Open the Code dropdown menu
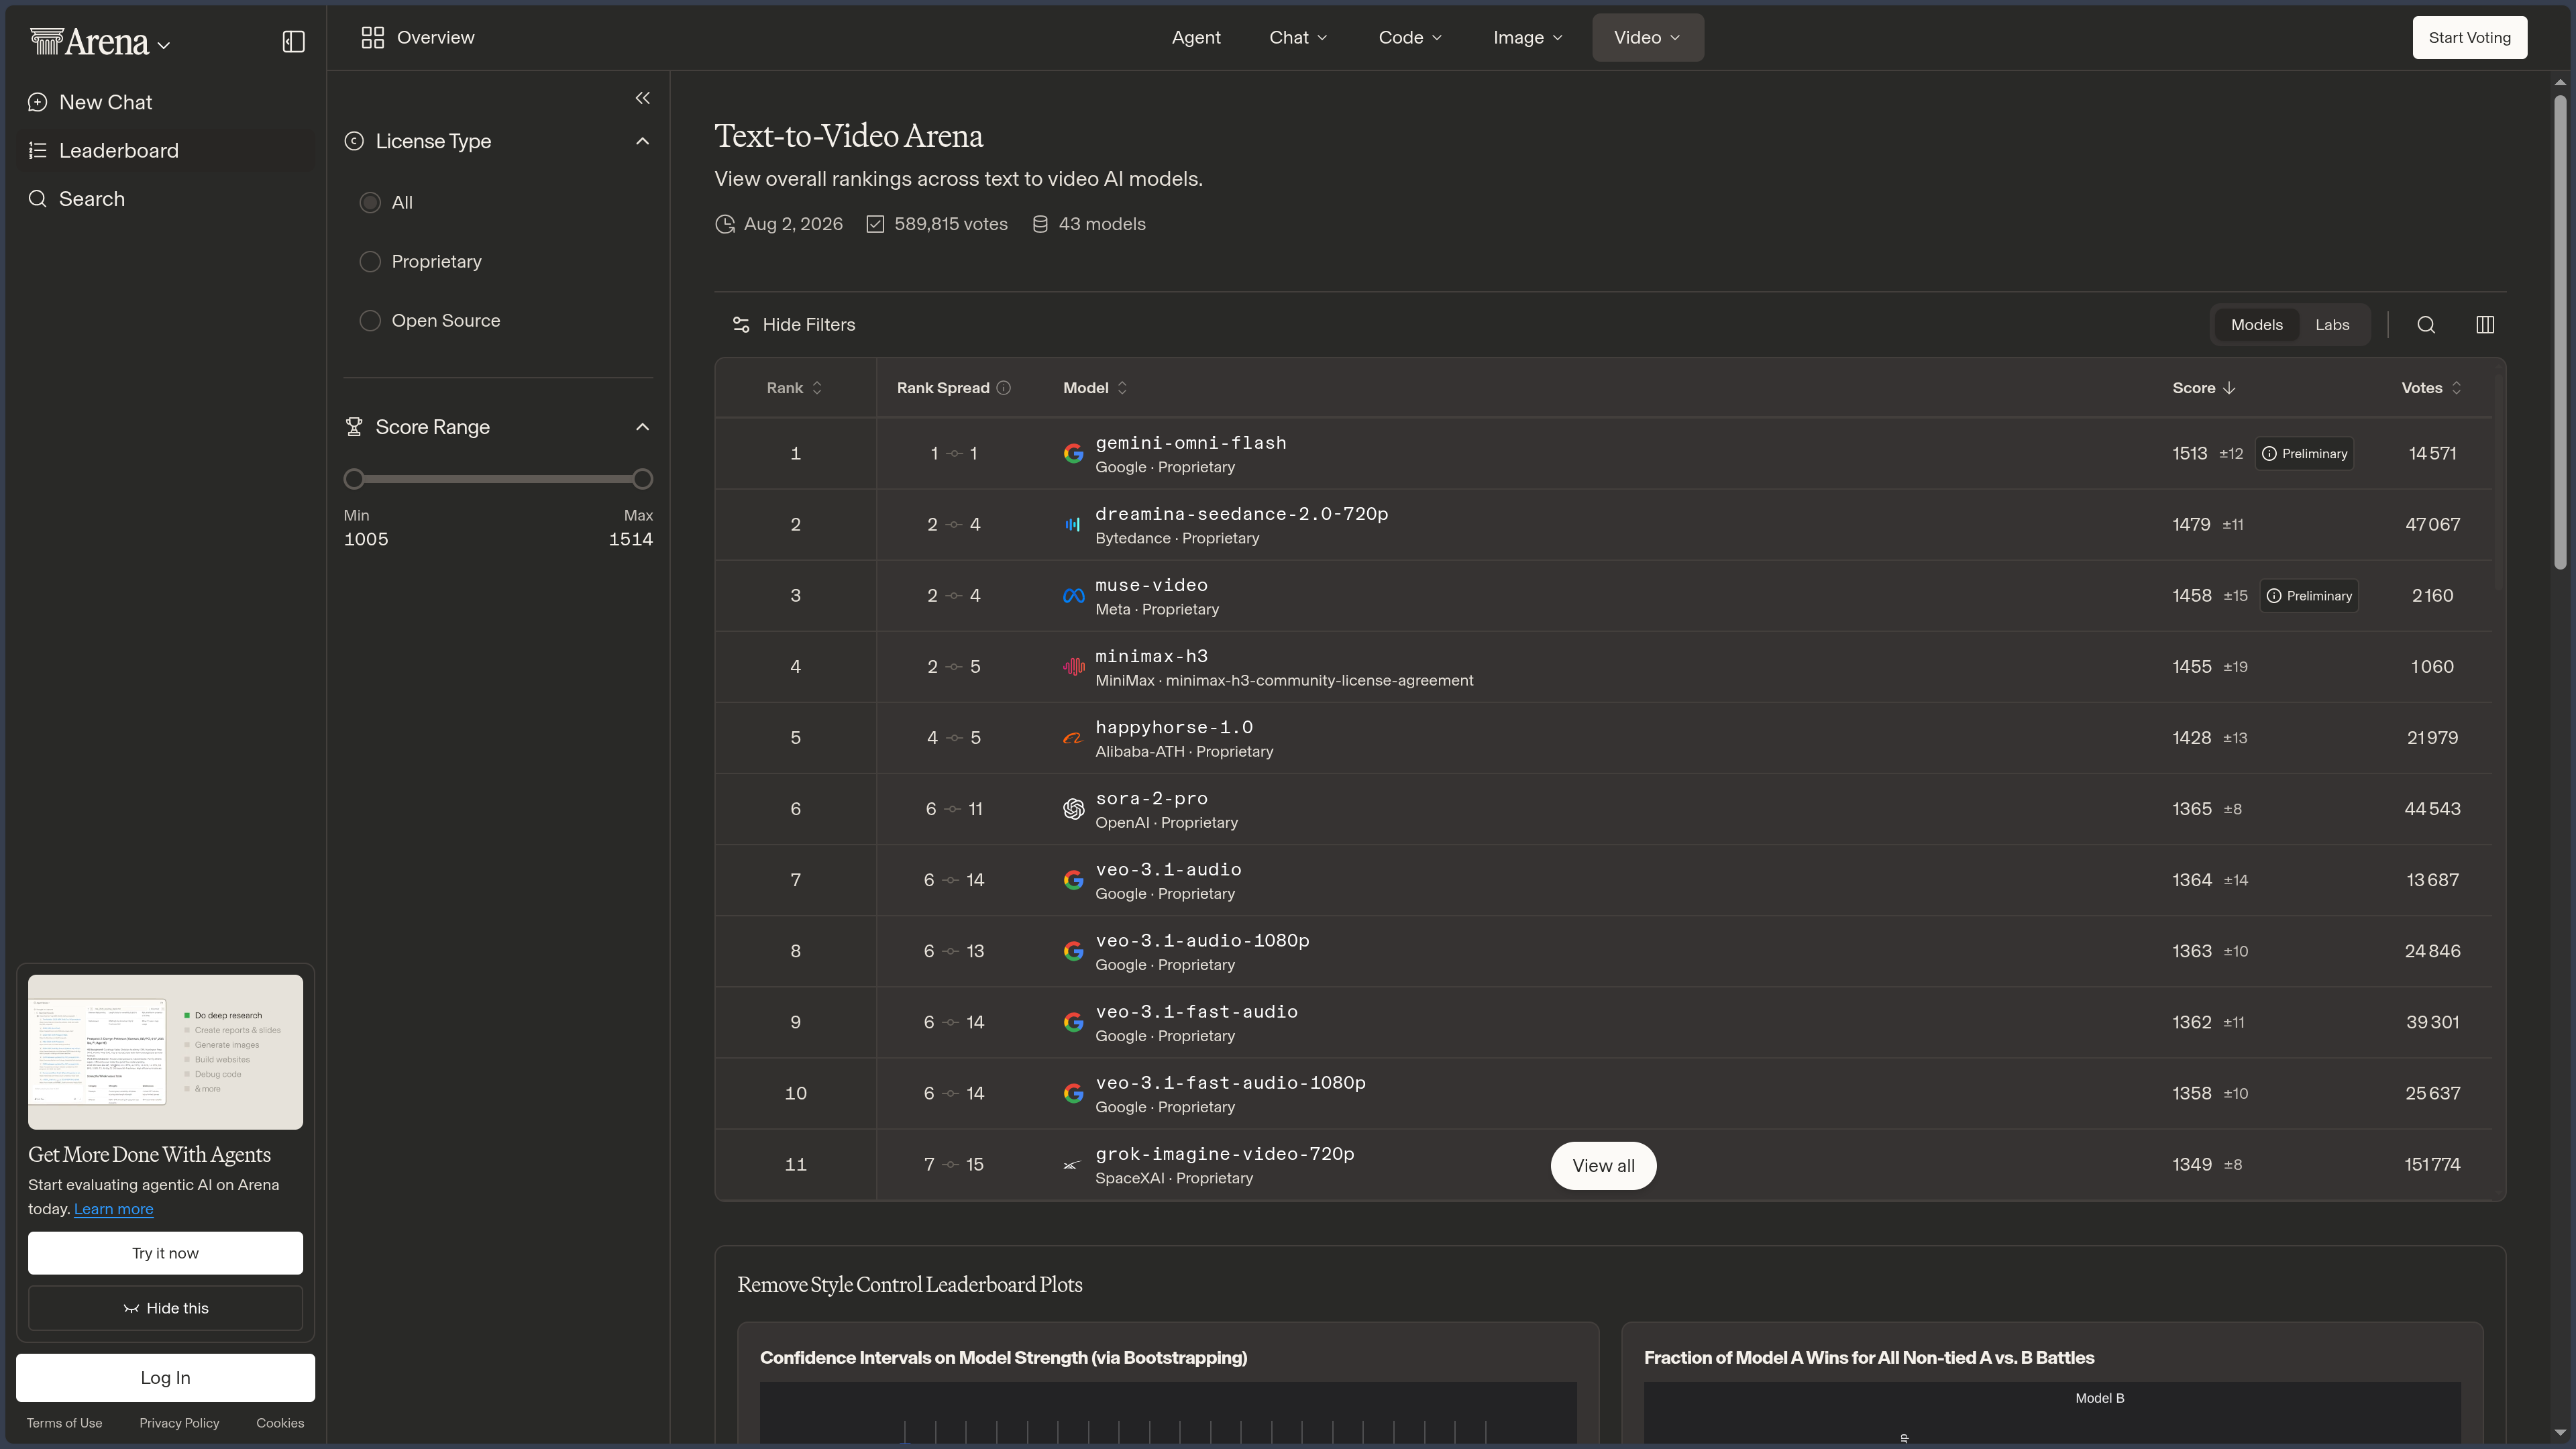2576x1449 pixels. [x=1410, y=37]
